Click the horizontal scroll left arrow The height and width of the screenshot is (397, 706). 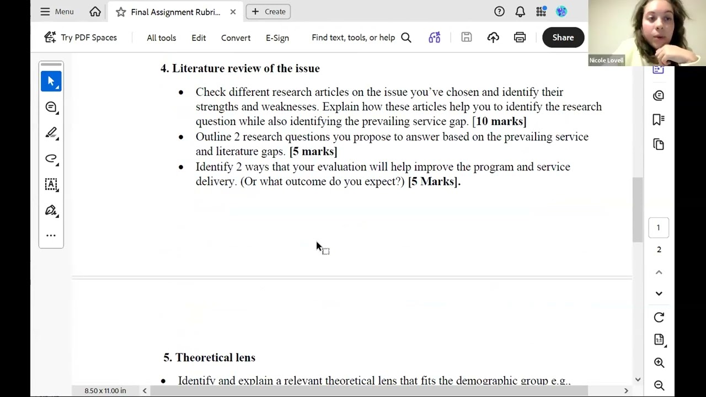tap(145, 391)
